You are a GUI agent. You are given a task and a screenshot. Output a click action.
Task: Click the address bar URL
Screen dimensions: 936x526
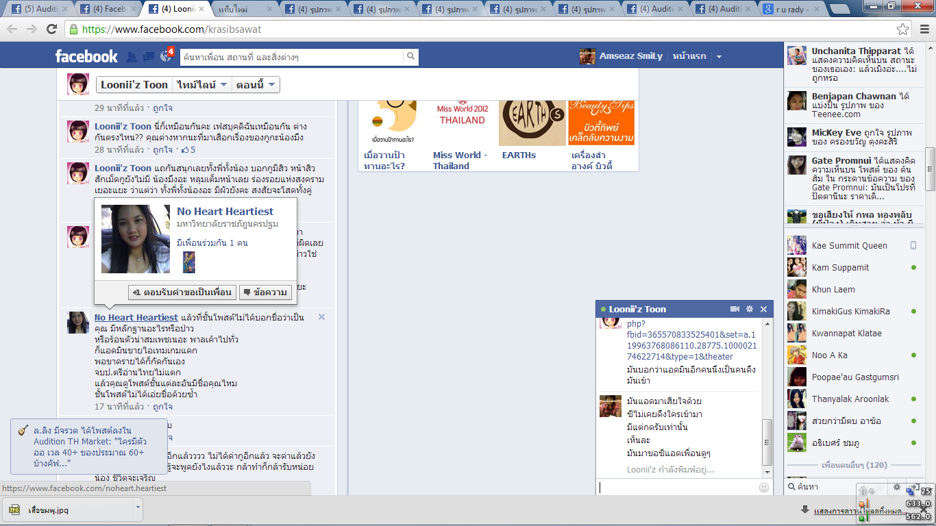click(x=171, y=29)
